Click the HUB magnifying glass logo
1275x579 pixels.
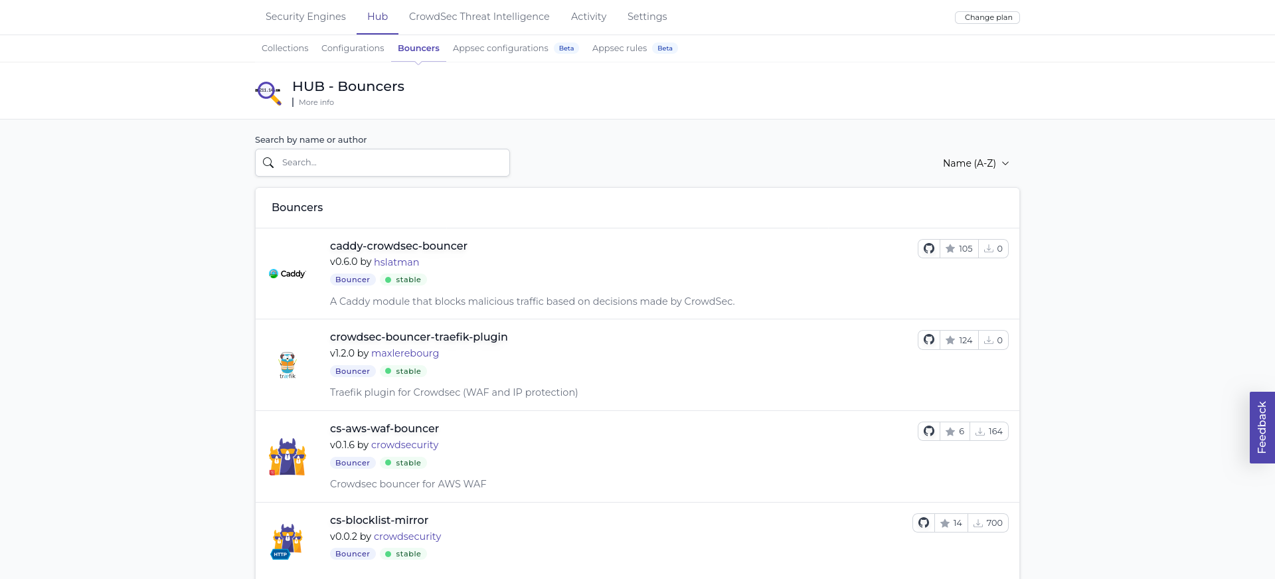point(268,92)
